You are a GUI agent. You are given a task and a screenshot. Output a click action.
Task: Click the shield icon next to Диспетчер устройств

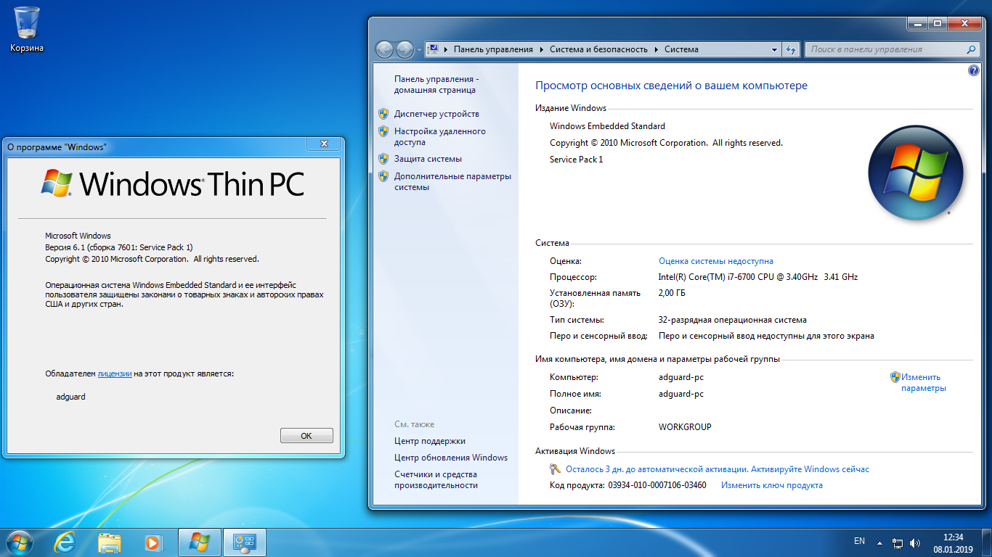[x=383, y=114]
